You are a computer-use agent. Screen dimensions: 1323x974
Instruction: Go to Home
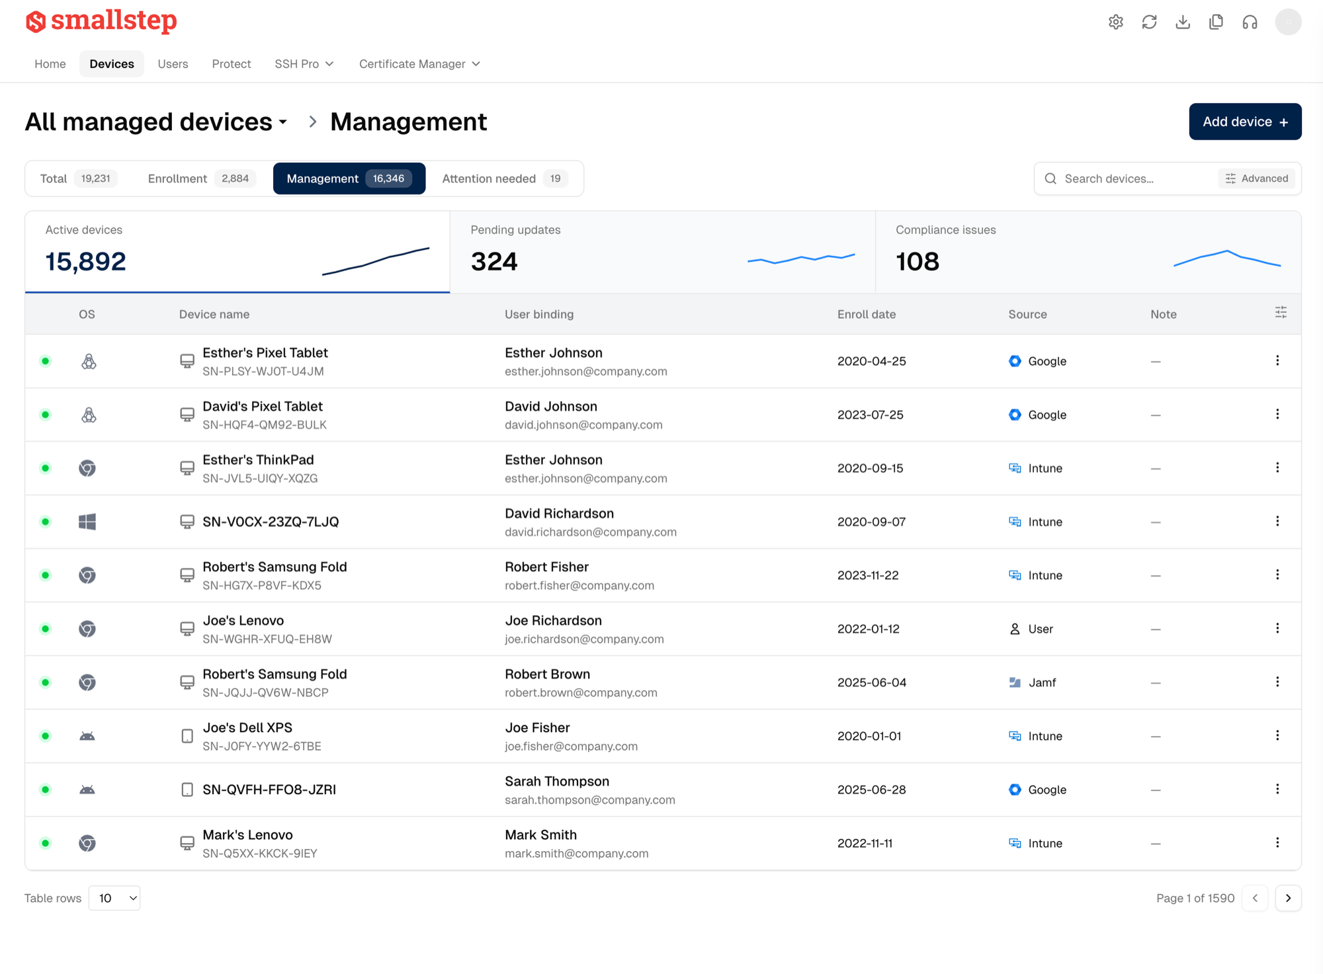pos(50,64)
